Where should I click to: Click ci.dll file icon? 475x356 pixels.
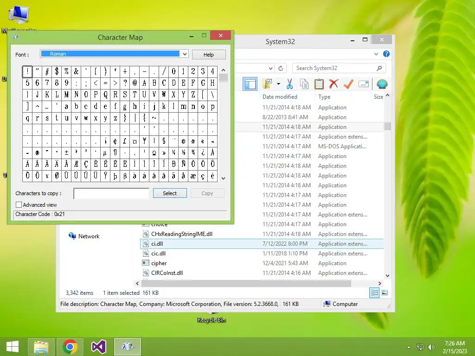146,244
